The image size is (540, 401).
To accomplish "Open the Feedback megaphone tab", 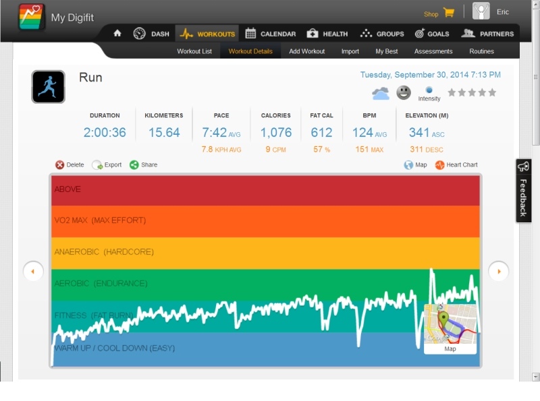I will (x=523, y=191).
